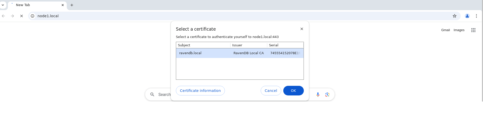Open Certificate information
Viewport: 483px width, 140px height.
tap(200, 91)
